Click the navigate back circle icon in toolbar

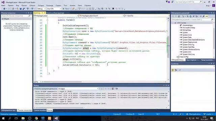(4, 9)
